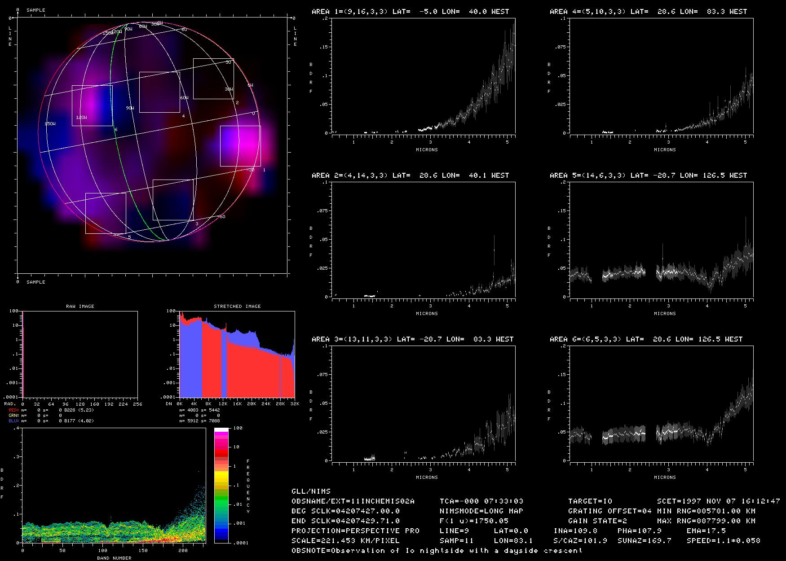Click the "INA=109.8" entry
This screenshot has width=786, height=561.
[575, 531]
